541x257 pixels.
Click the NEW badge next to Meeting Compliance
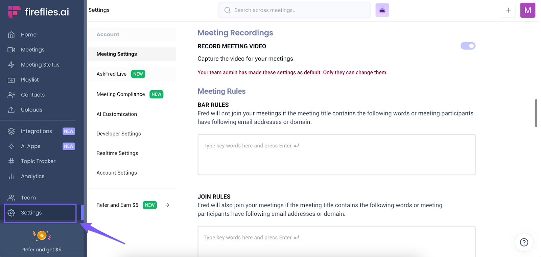pos(156,94)
